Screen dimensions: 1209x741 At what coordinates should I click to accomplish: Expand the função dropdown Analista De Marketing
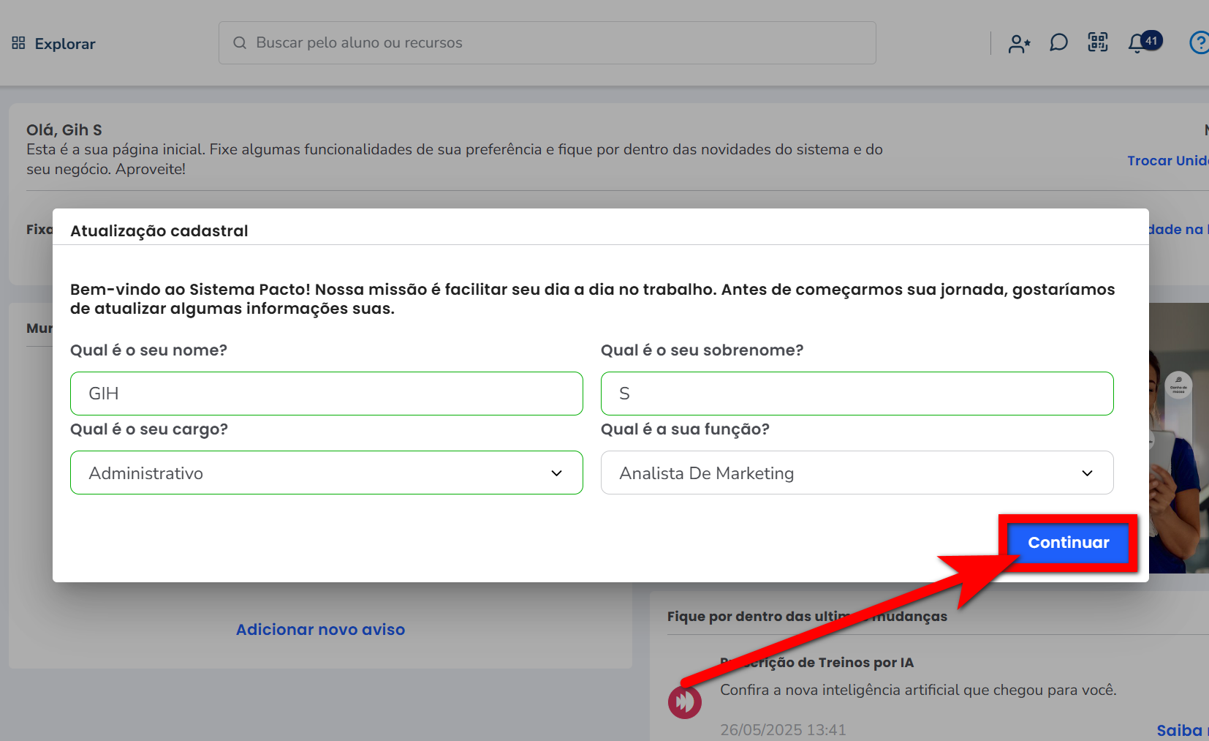tap(857, 473)
